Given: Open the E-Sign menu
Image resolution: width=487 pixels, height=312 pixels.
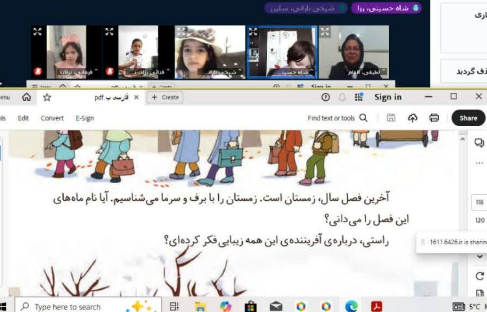Looking at the screenshot, I should (x=85, y=118).
